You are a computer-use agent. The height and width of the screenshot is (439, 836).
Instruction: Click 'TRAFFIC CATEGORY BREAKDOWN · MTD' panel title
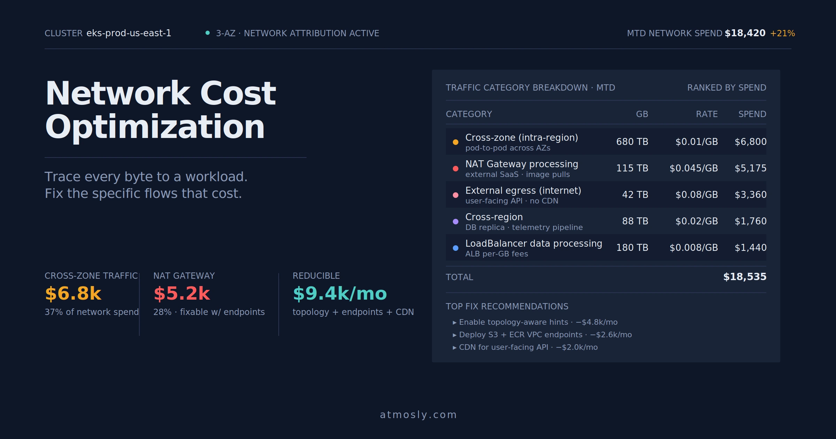pyautogui.click(x=531, y=87)
